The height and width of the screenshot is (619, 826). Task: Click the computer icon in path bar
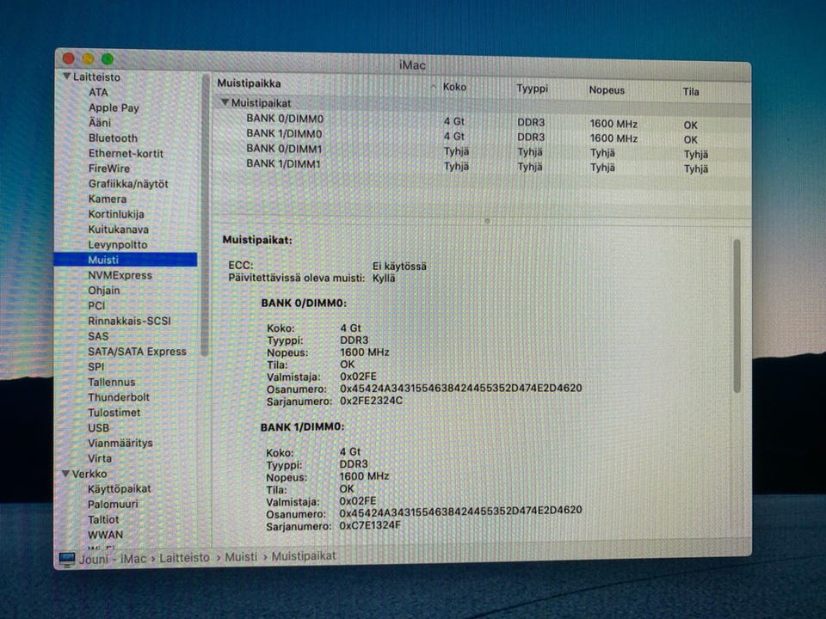pyautogui.click(x=67, y=559)
